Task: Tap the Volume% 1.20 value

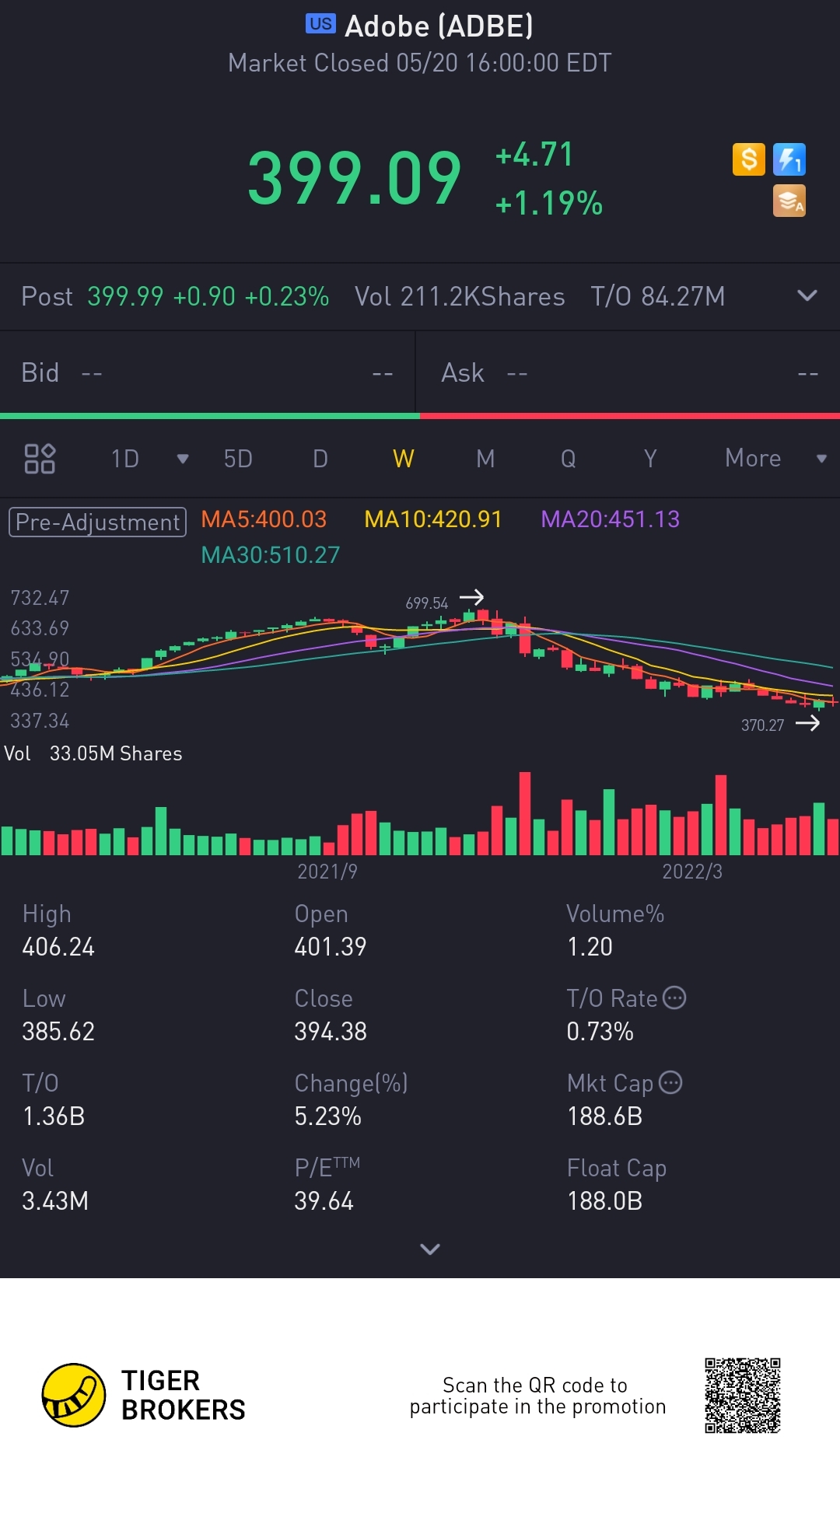Action: click(x=590, y=947)
